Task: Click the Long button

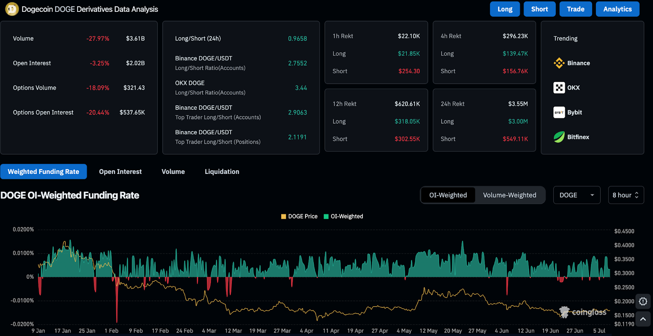Action: [x=505, y=9]
